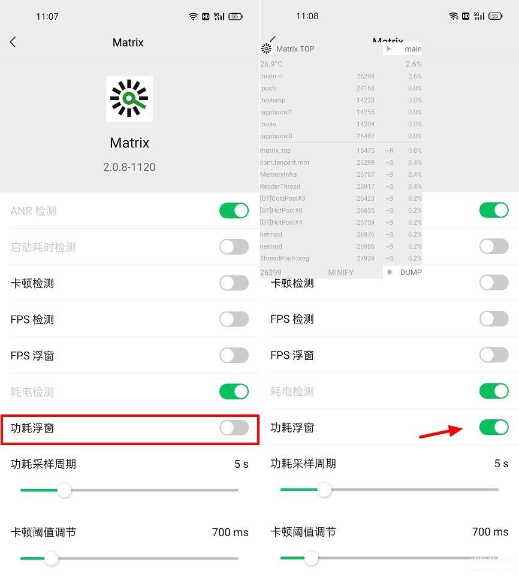Tap the large Matrix app logo
519x578 pixels.
click(x=129, y=99)
